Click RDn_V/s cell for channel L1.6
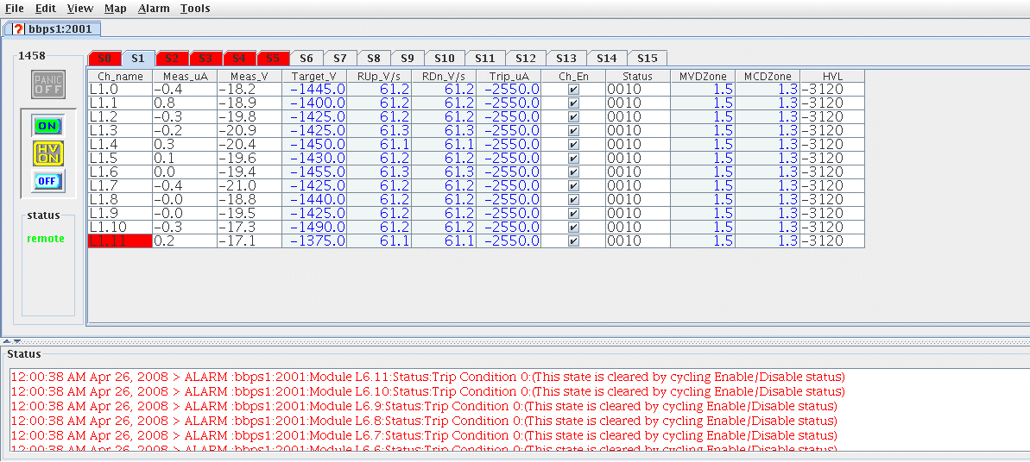This screenshot has height=462, width=1030. (x=444, y=172)
